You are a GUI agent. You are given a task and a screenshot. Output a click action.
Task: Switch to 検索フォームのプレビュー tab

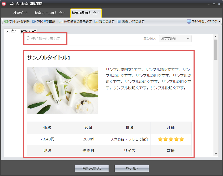click(x=50, y=13)
